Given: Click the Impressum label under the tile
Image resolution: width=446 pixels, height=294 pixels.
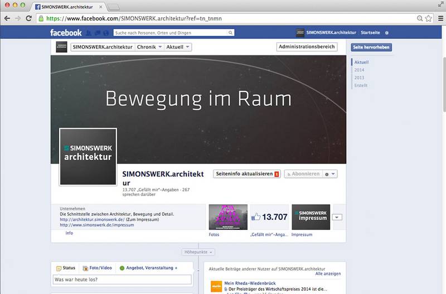Looking at the screenshot, I should coord(302,235).
